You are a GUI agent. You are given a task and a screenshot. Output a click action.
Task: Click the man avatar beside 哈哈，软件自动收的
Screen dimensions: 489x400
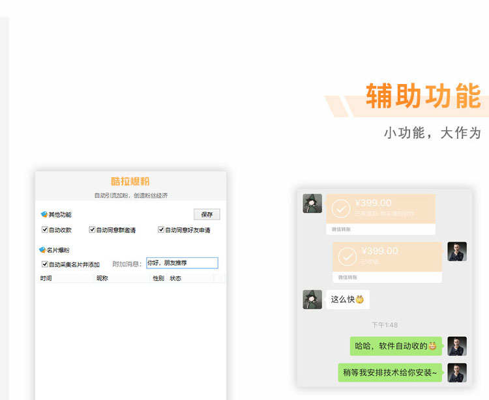pos(457,346)
